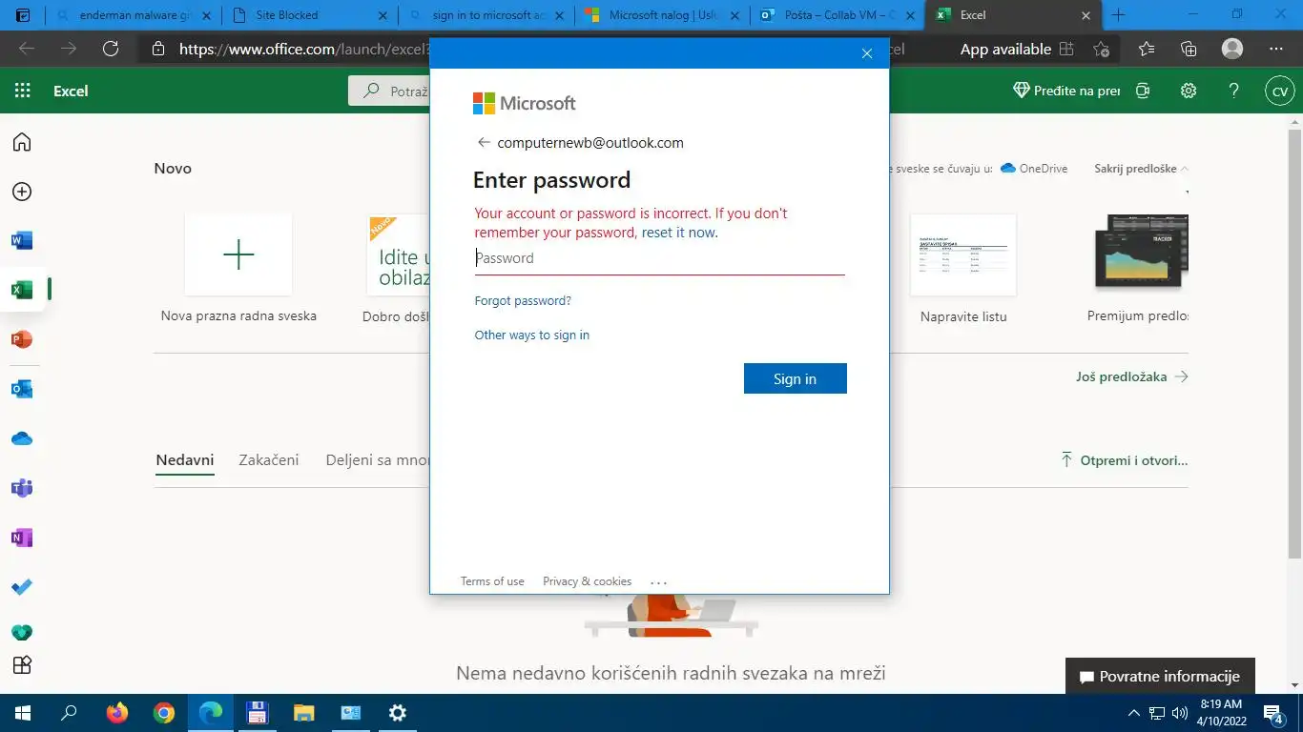Open a new browser tab
This screenshot has width=1303, height=732.
(1119, 15)
